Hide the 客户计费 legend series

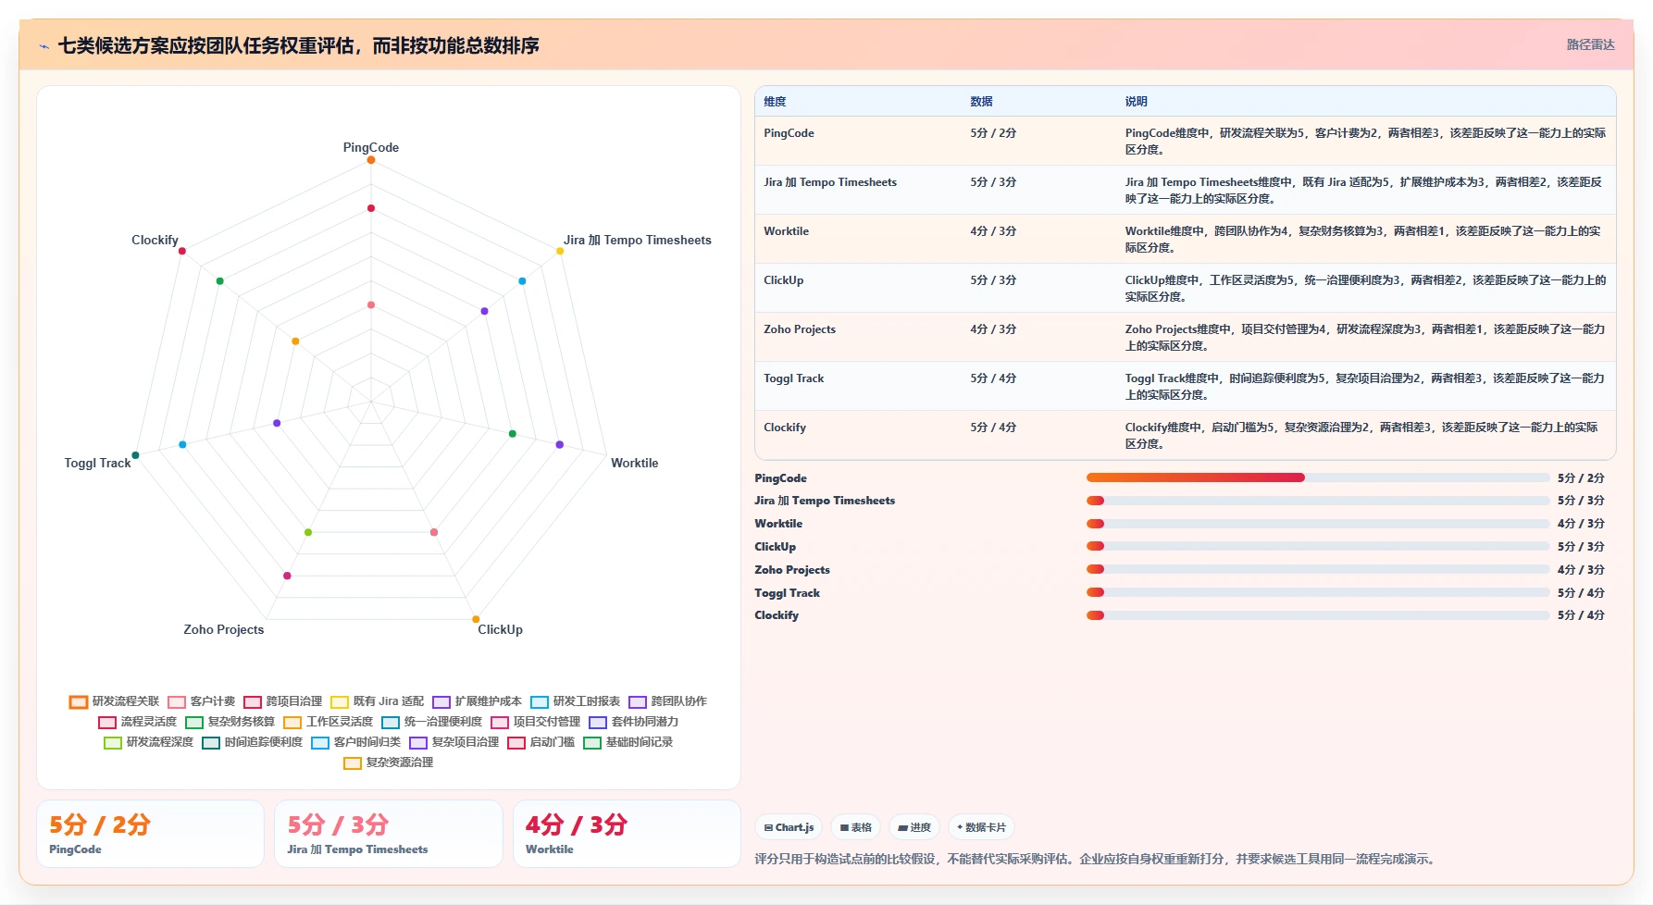coord(202,701)
